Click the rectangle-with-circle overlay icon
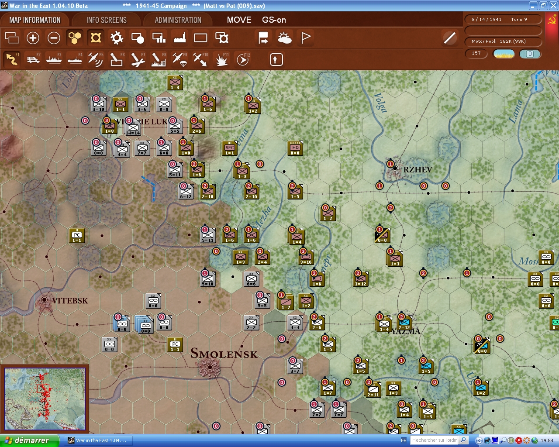 [x=138, y=38]
